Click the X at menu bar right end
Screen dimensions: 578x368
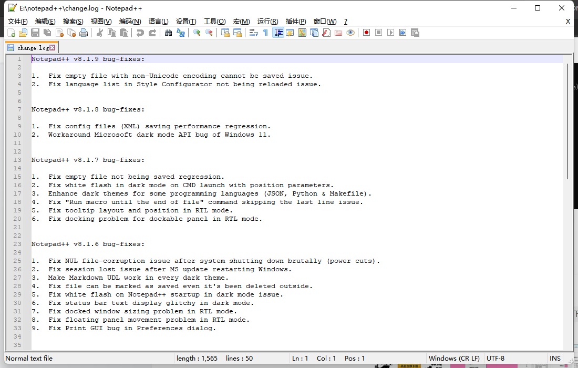(x=567, y=22)
